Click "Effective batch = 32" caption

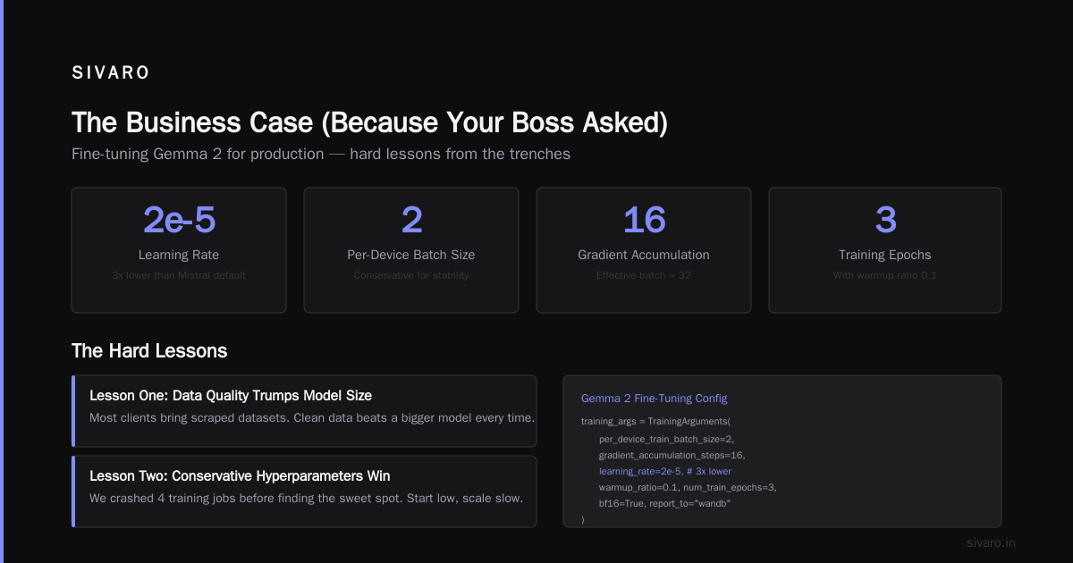pos(644,275)
